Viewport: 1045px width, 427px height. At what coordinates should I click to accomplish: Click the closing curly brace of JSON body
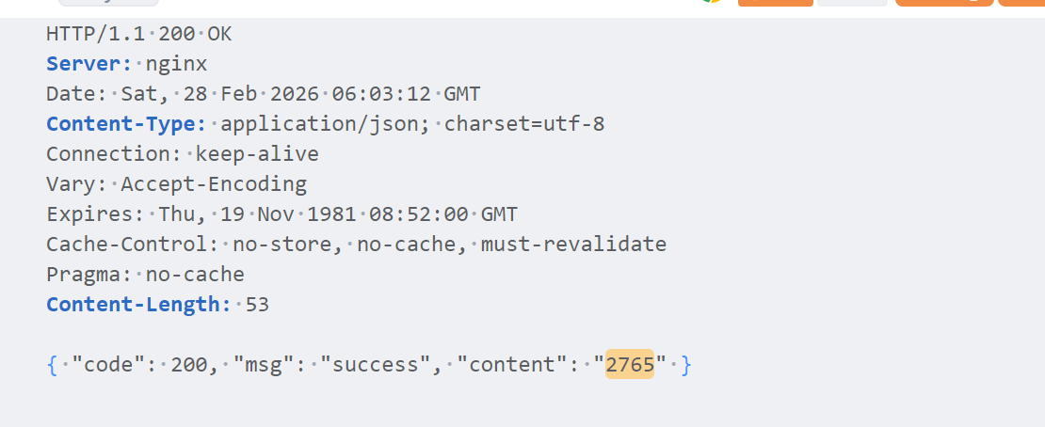[x=686, y=365]
